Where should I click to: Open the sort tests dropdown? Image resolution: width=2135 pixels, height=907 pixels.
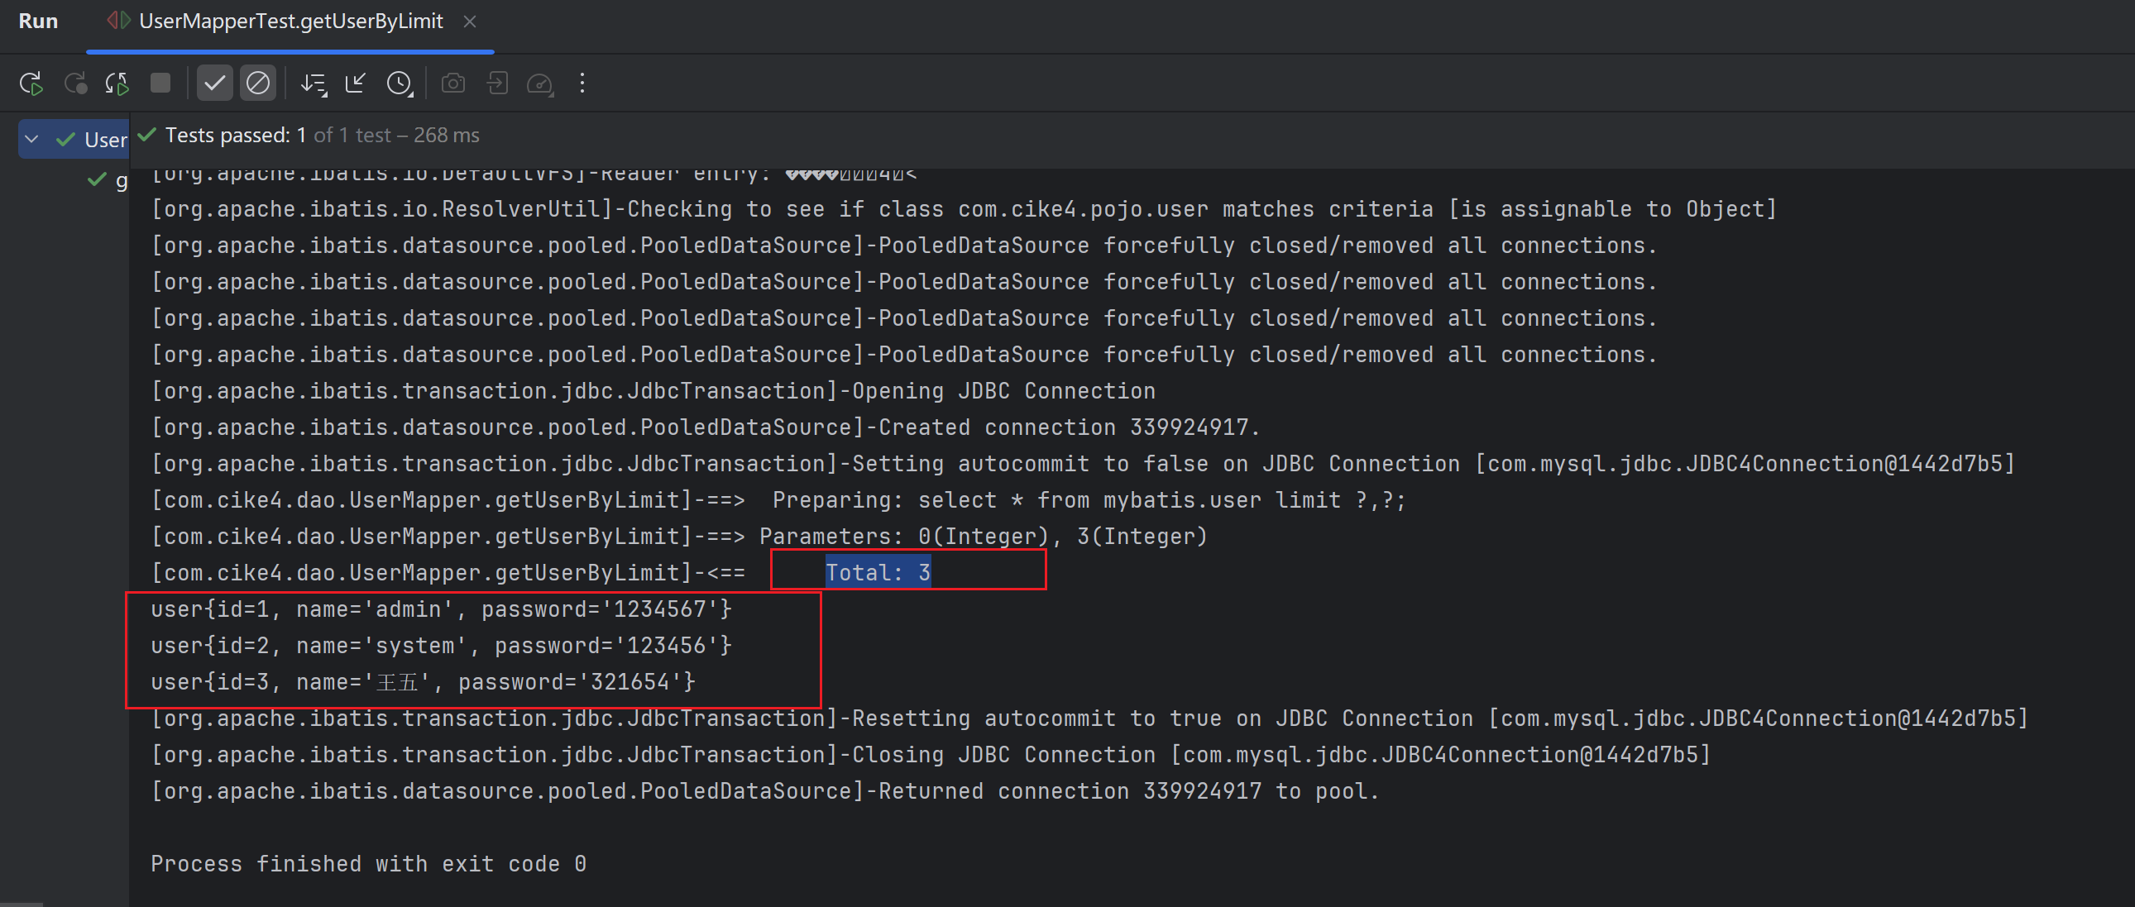(x=314, y=84)
